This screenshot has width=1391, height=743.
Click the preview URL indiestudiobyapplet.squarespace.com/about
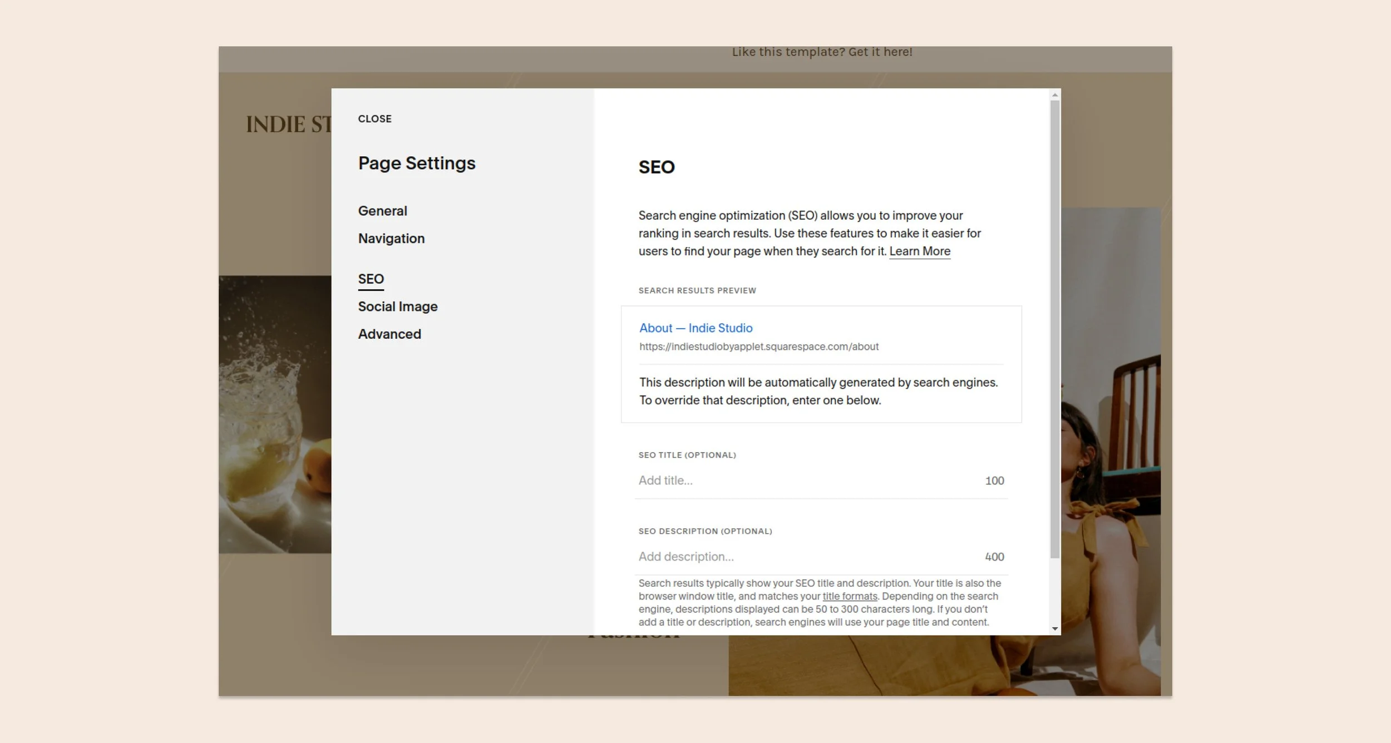[759, 346]
